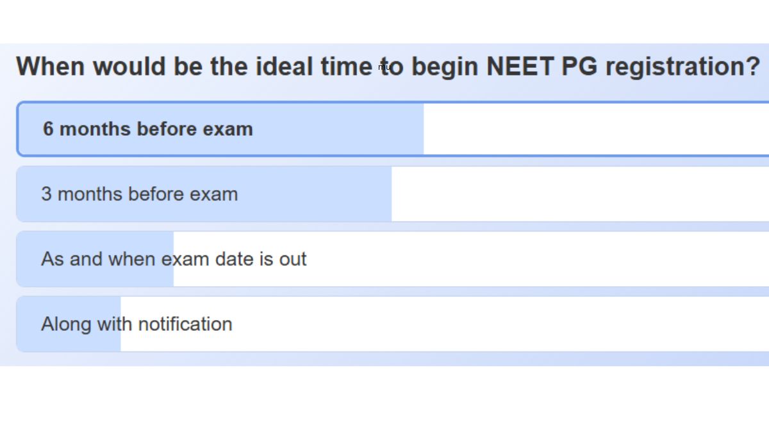
Task: Click the blue filled bar of "6 months before exam"
Action: click(333, 129)
